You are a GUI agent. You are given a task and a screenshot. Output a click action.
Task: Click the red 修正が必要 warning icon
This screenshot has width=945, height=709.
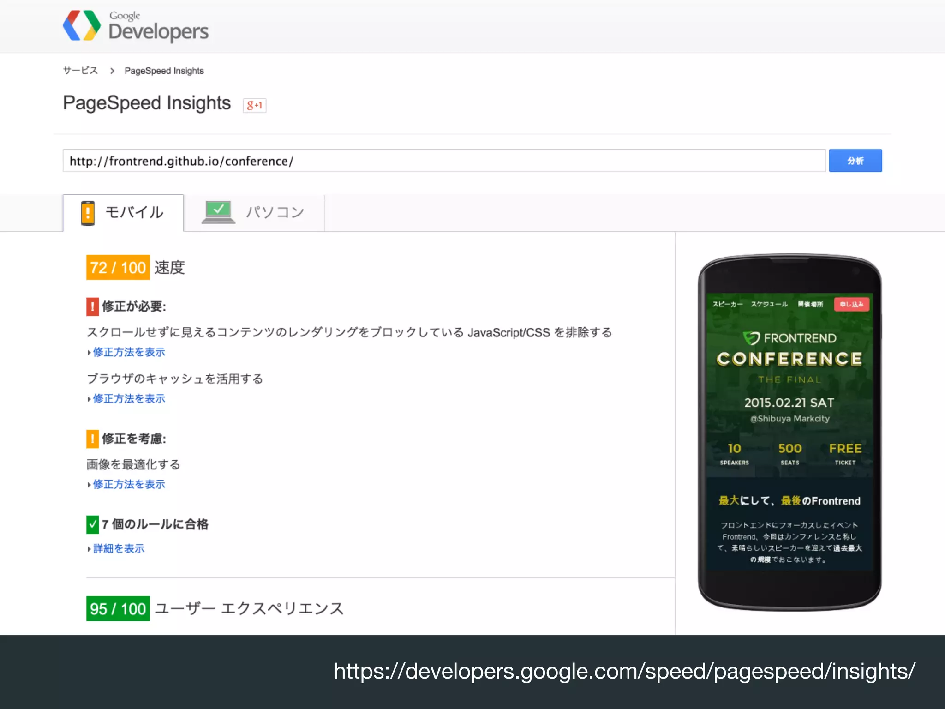pos(92,306)
